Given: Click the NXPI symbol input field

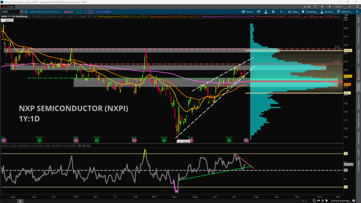Looking at the screenshot, I should click(11, 12).
